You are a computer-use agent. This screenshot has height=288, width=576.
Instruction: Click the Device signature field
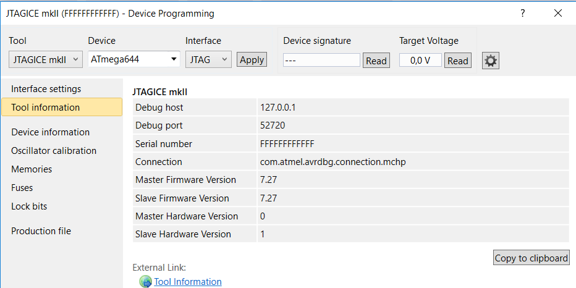pos(321,60)
